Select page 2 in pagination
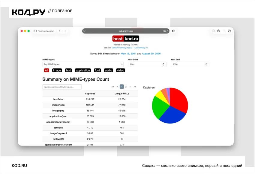255x174 pixels. 126,87
